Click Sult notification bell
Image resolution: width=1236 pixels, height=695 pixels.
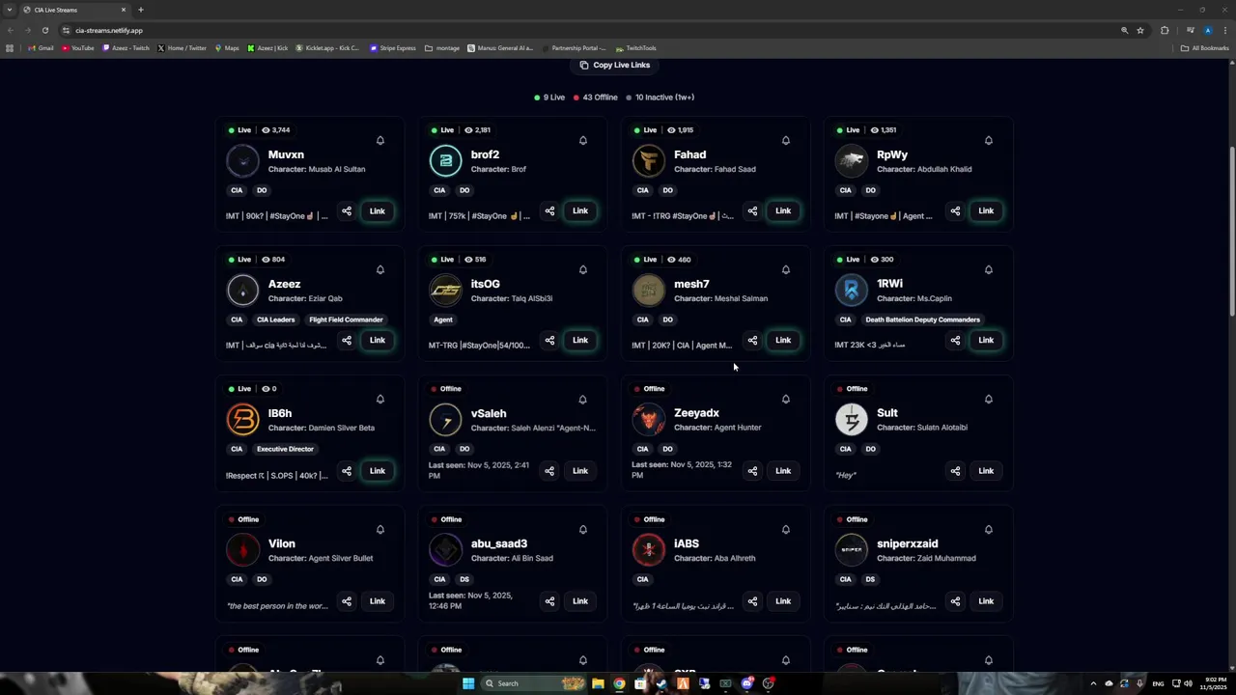click(x=989, y=400)
